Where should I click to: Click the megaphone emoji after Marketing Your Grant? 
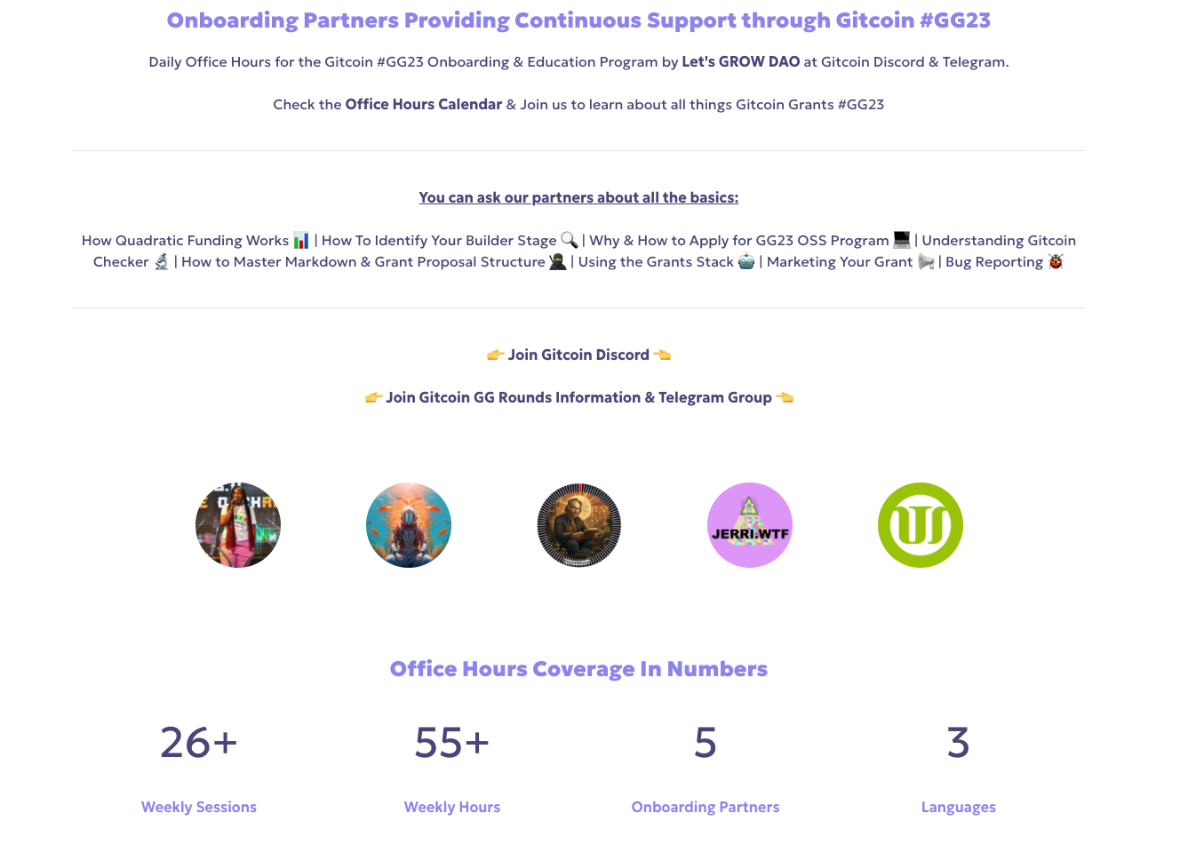[x=926, y=262]
